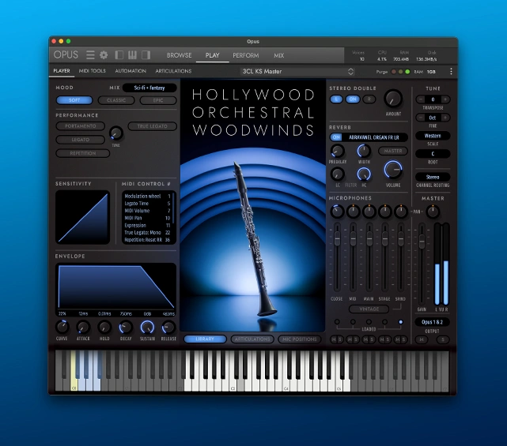Viewport: 507px width, 446px height.
Task: Adjust the Master Pan knob
Action: (433, 212)
